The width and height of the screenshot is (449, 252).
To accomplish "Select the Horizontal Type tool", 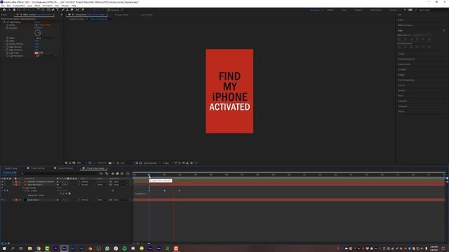I will (x=58, y=10).
